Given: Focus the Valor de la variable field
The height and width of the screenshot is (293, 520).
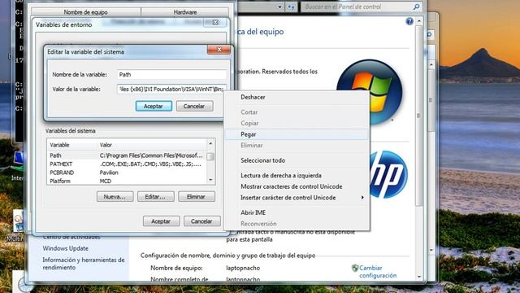Looking at the screenshot, I should click(171, 89).
